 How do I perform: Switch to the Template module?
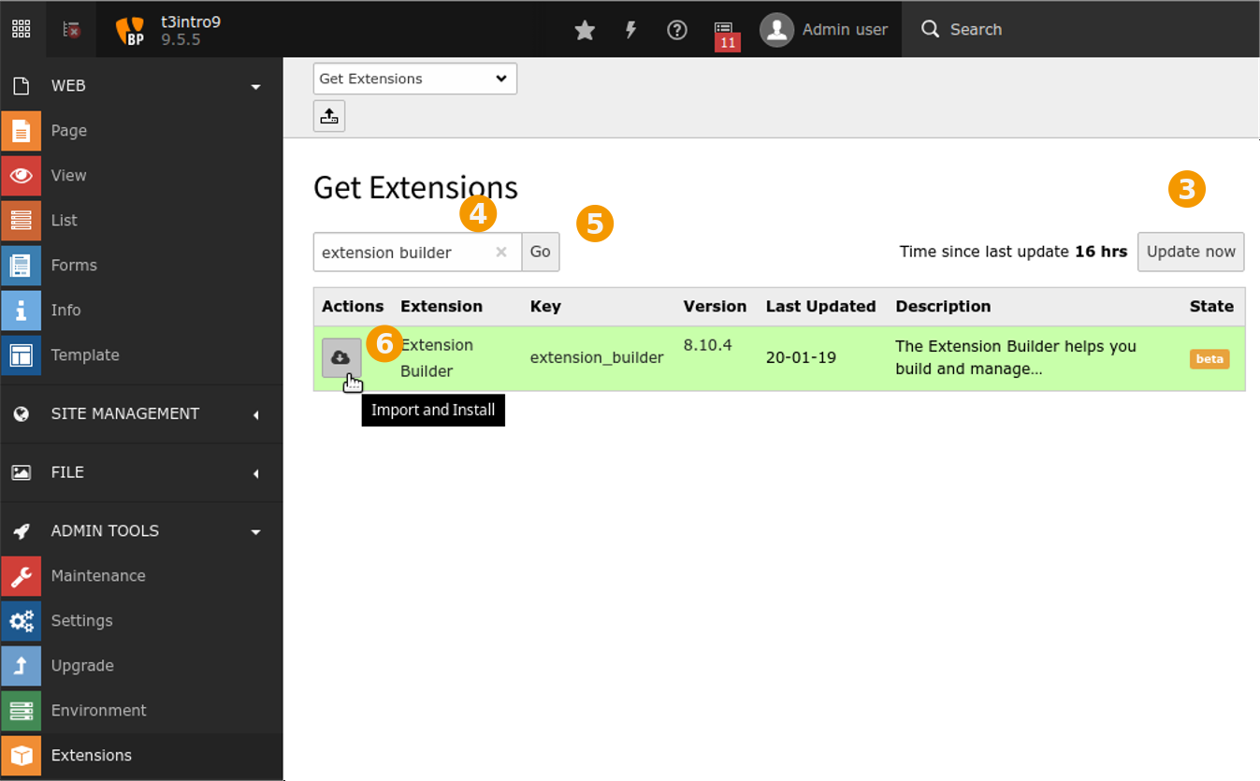(85, 354)
